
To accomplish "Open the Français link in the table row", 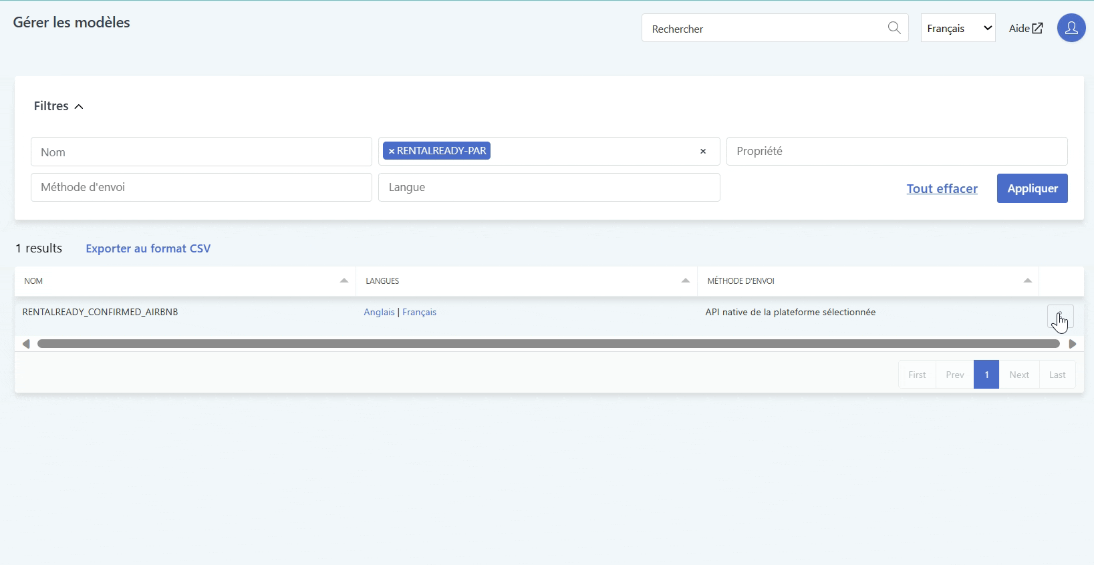I will 419,312.
